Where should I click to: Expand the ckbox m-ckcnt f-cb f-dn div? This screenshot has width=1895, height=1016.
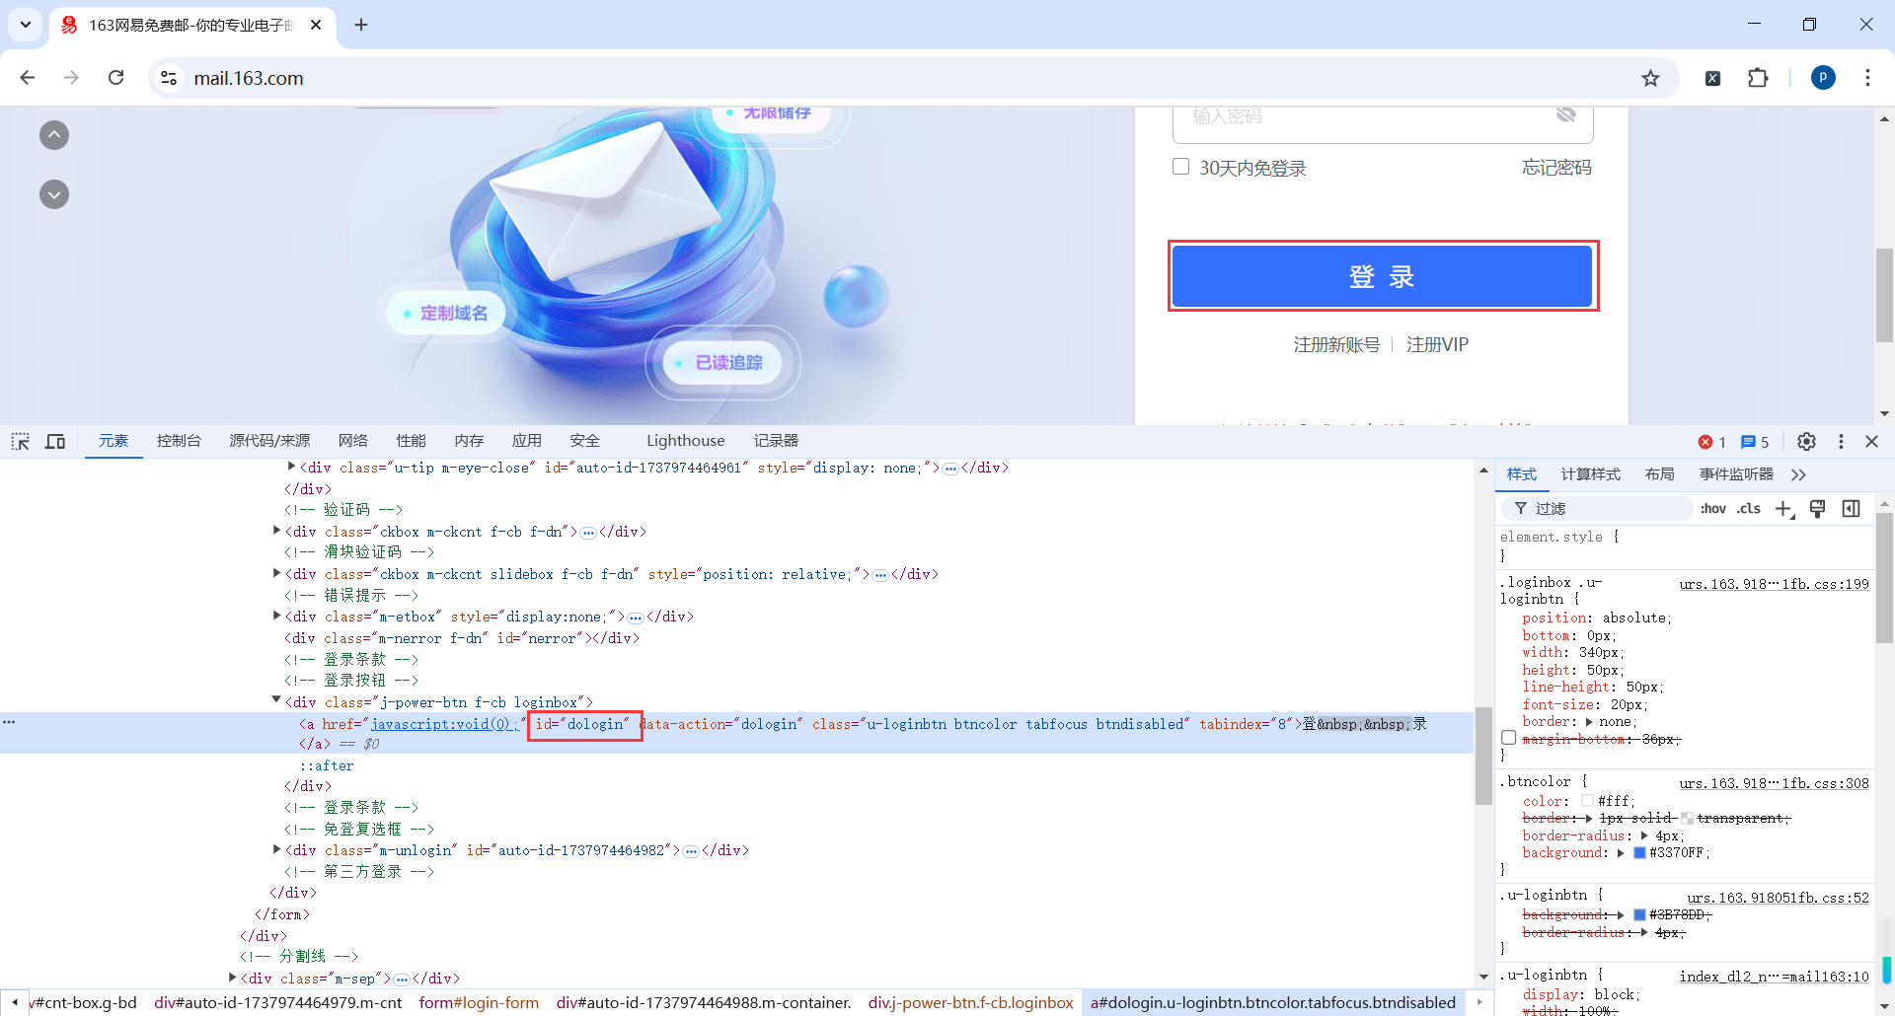[276, 531]
